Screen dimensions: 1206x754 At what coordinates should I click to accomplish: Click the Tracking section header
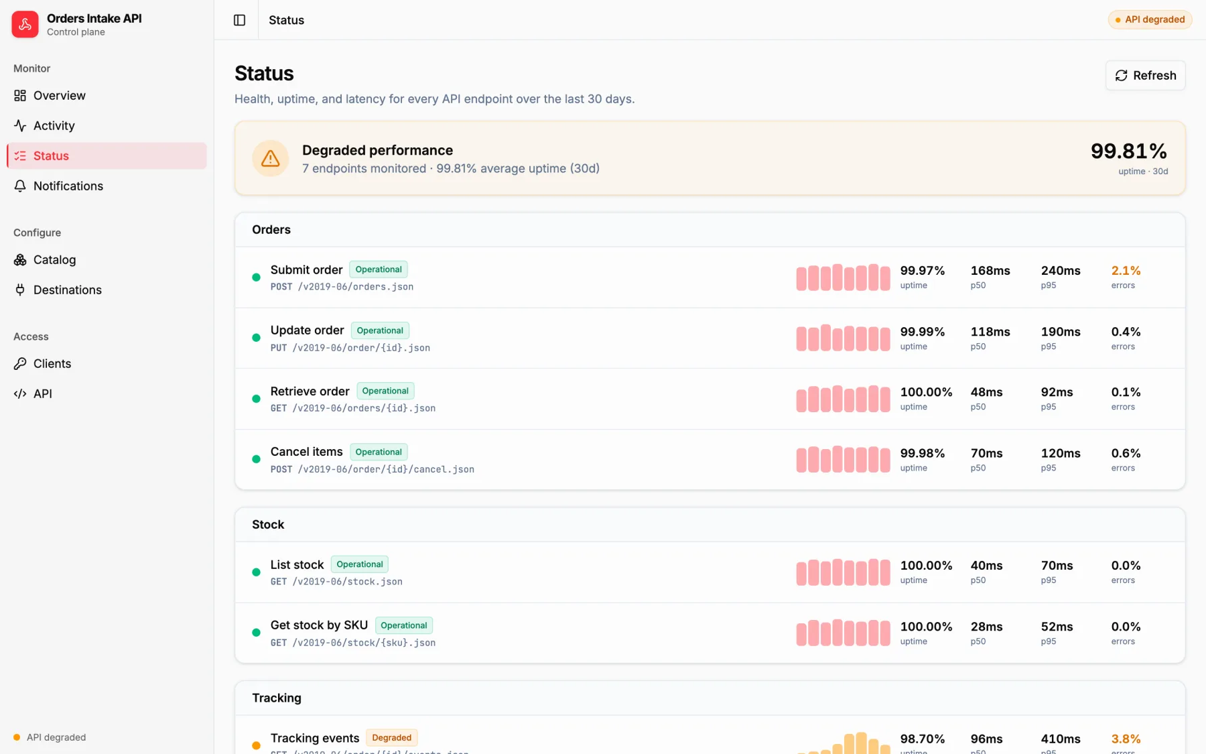click(710, 698)
